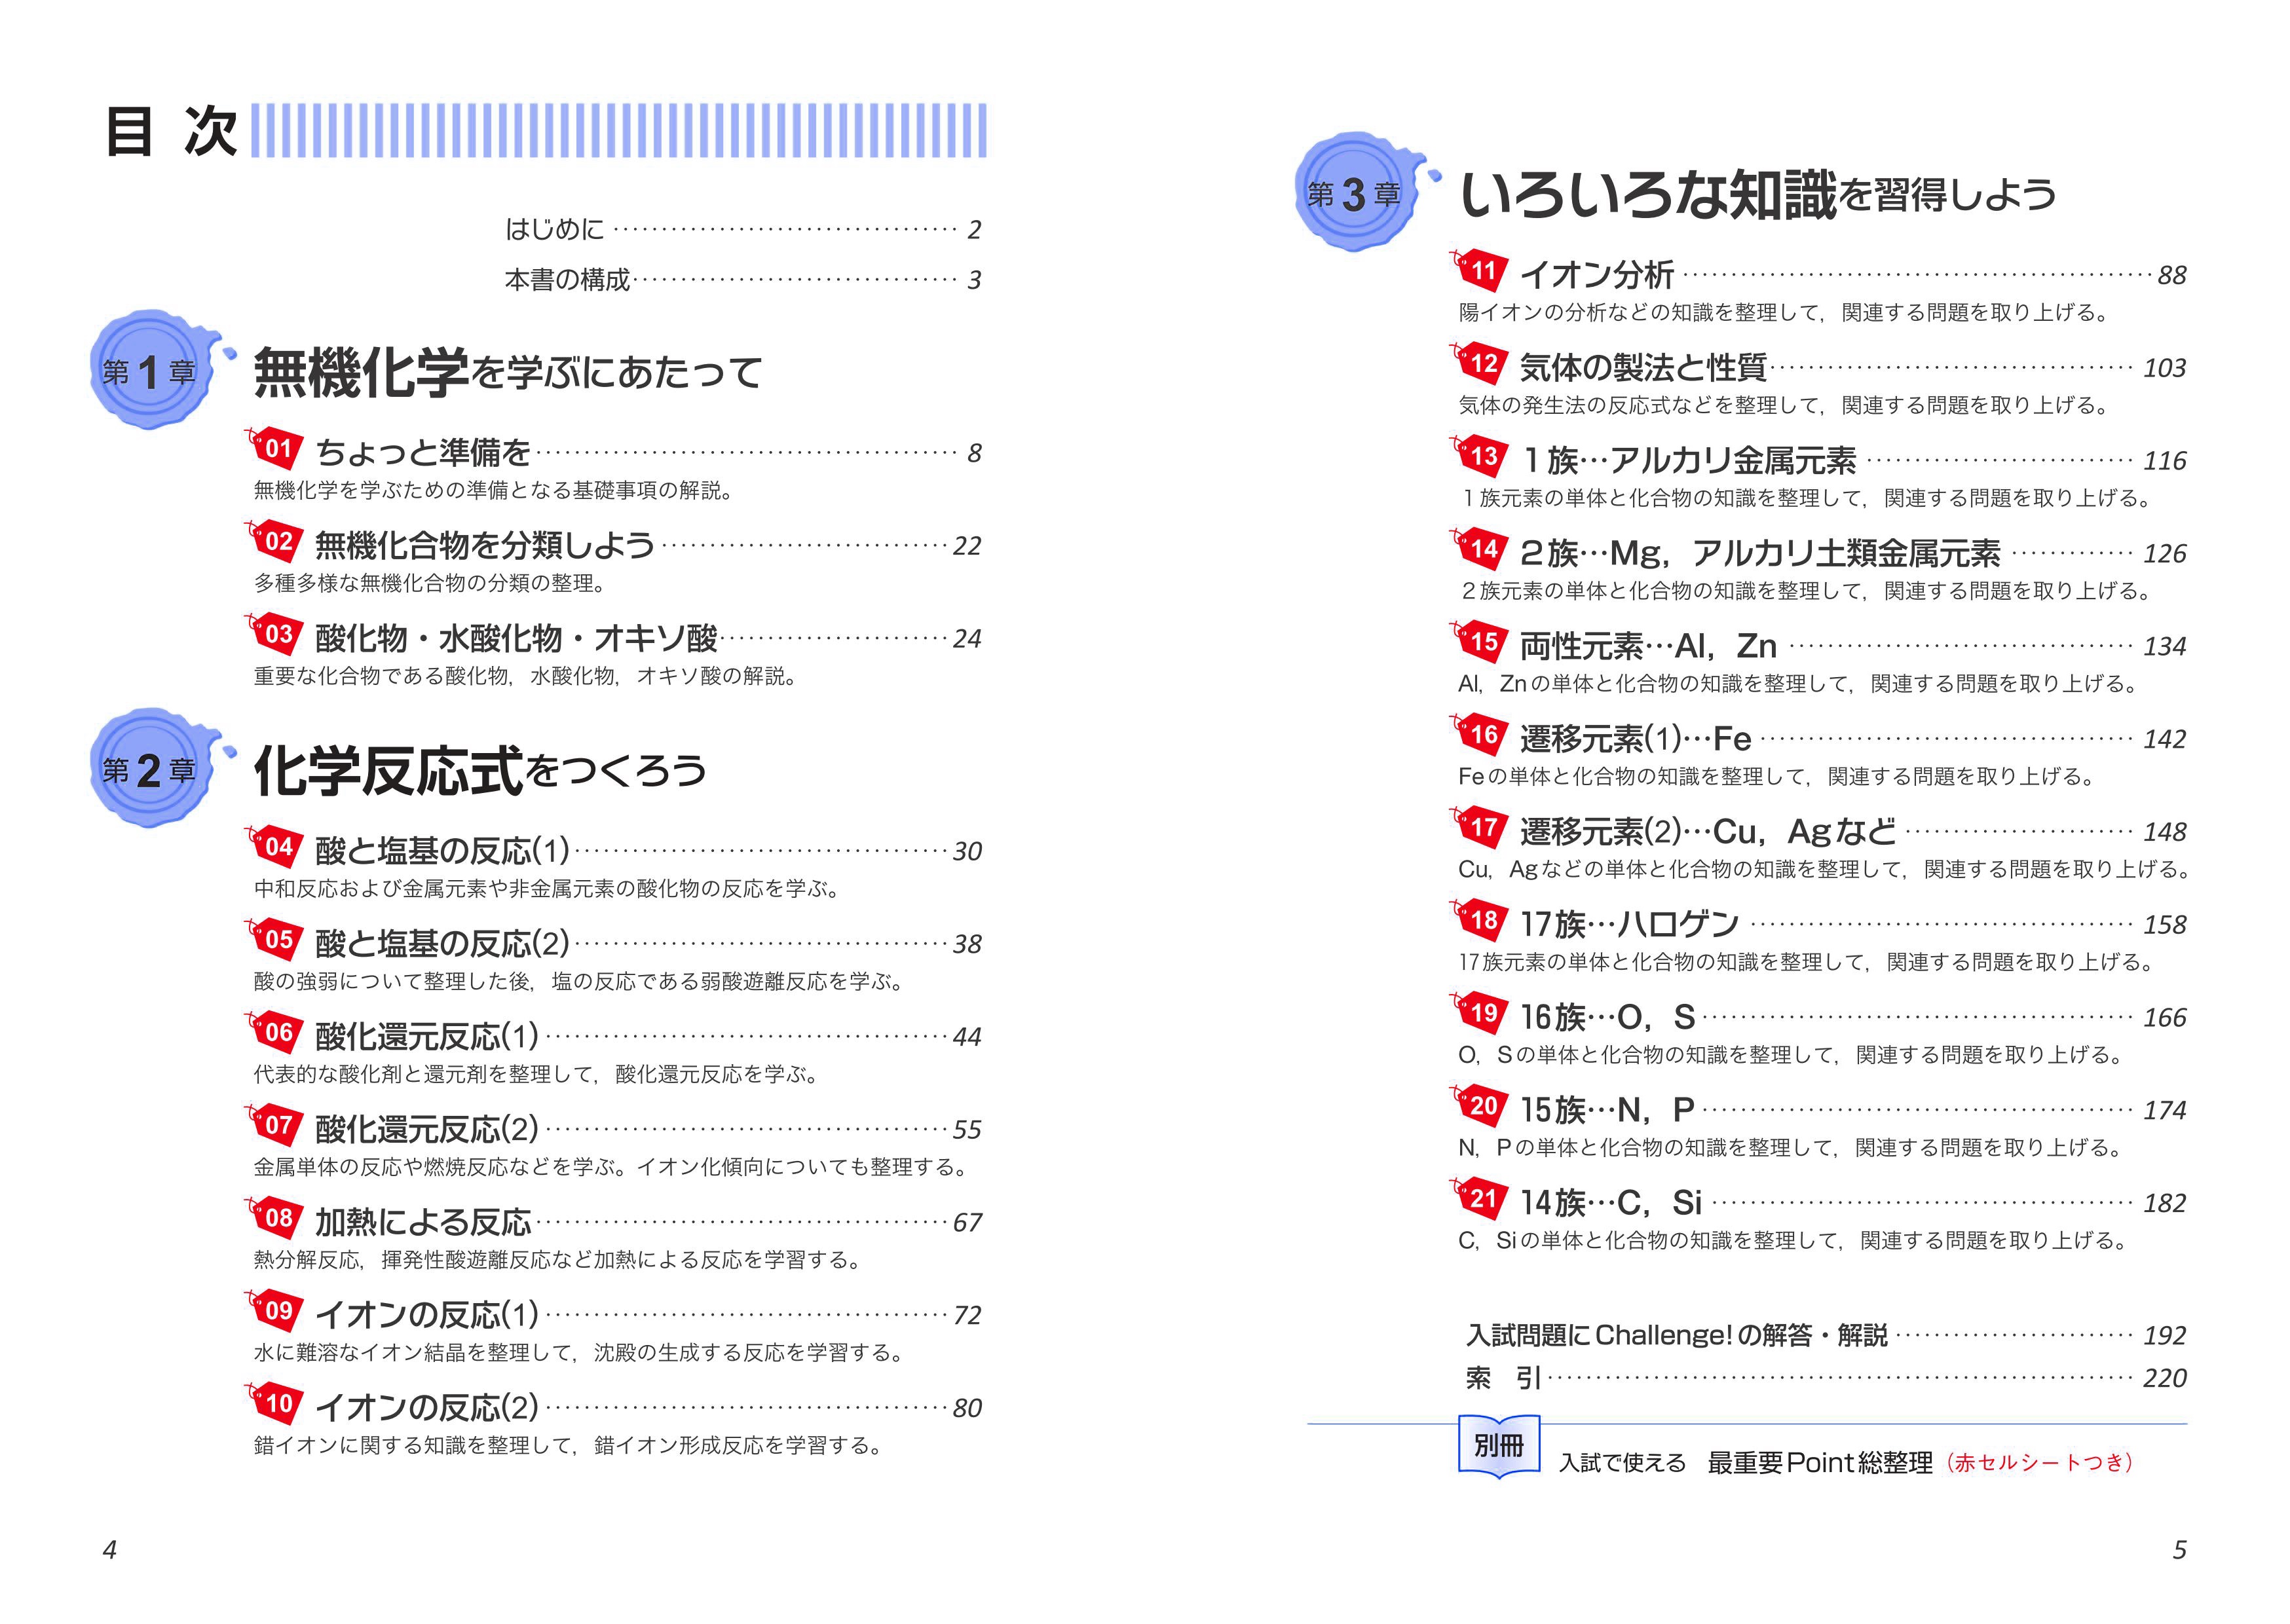2290x1624 pixels.
Task: Open 1族…アルカリ金属元素 section title
Action: coord(1688,460)
